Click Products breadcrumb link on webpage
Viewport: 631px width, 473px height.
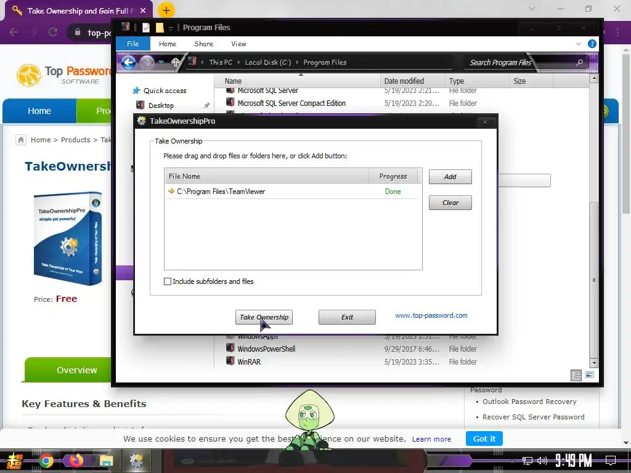(x=75, y=140)
